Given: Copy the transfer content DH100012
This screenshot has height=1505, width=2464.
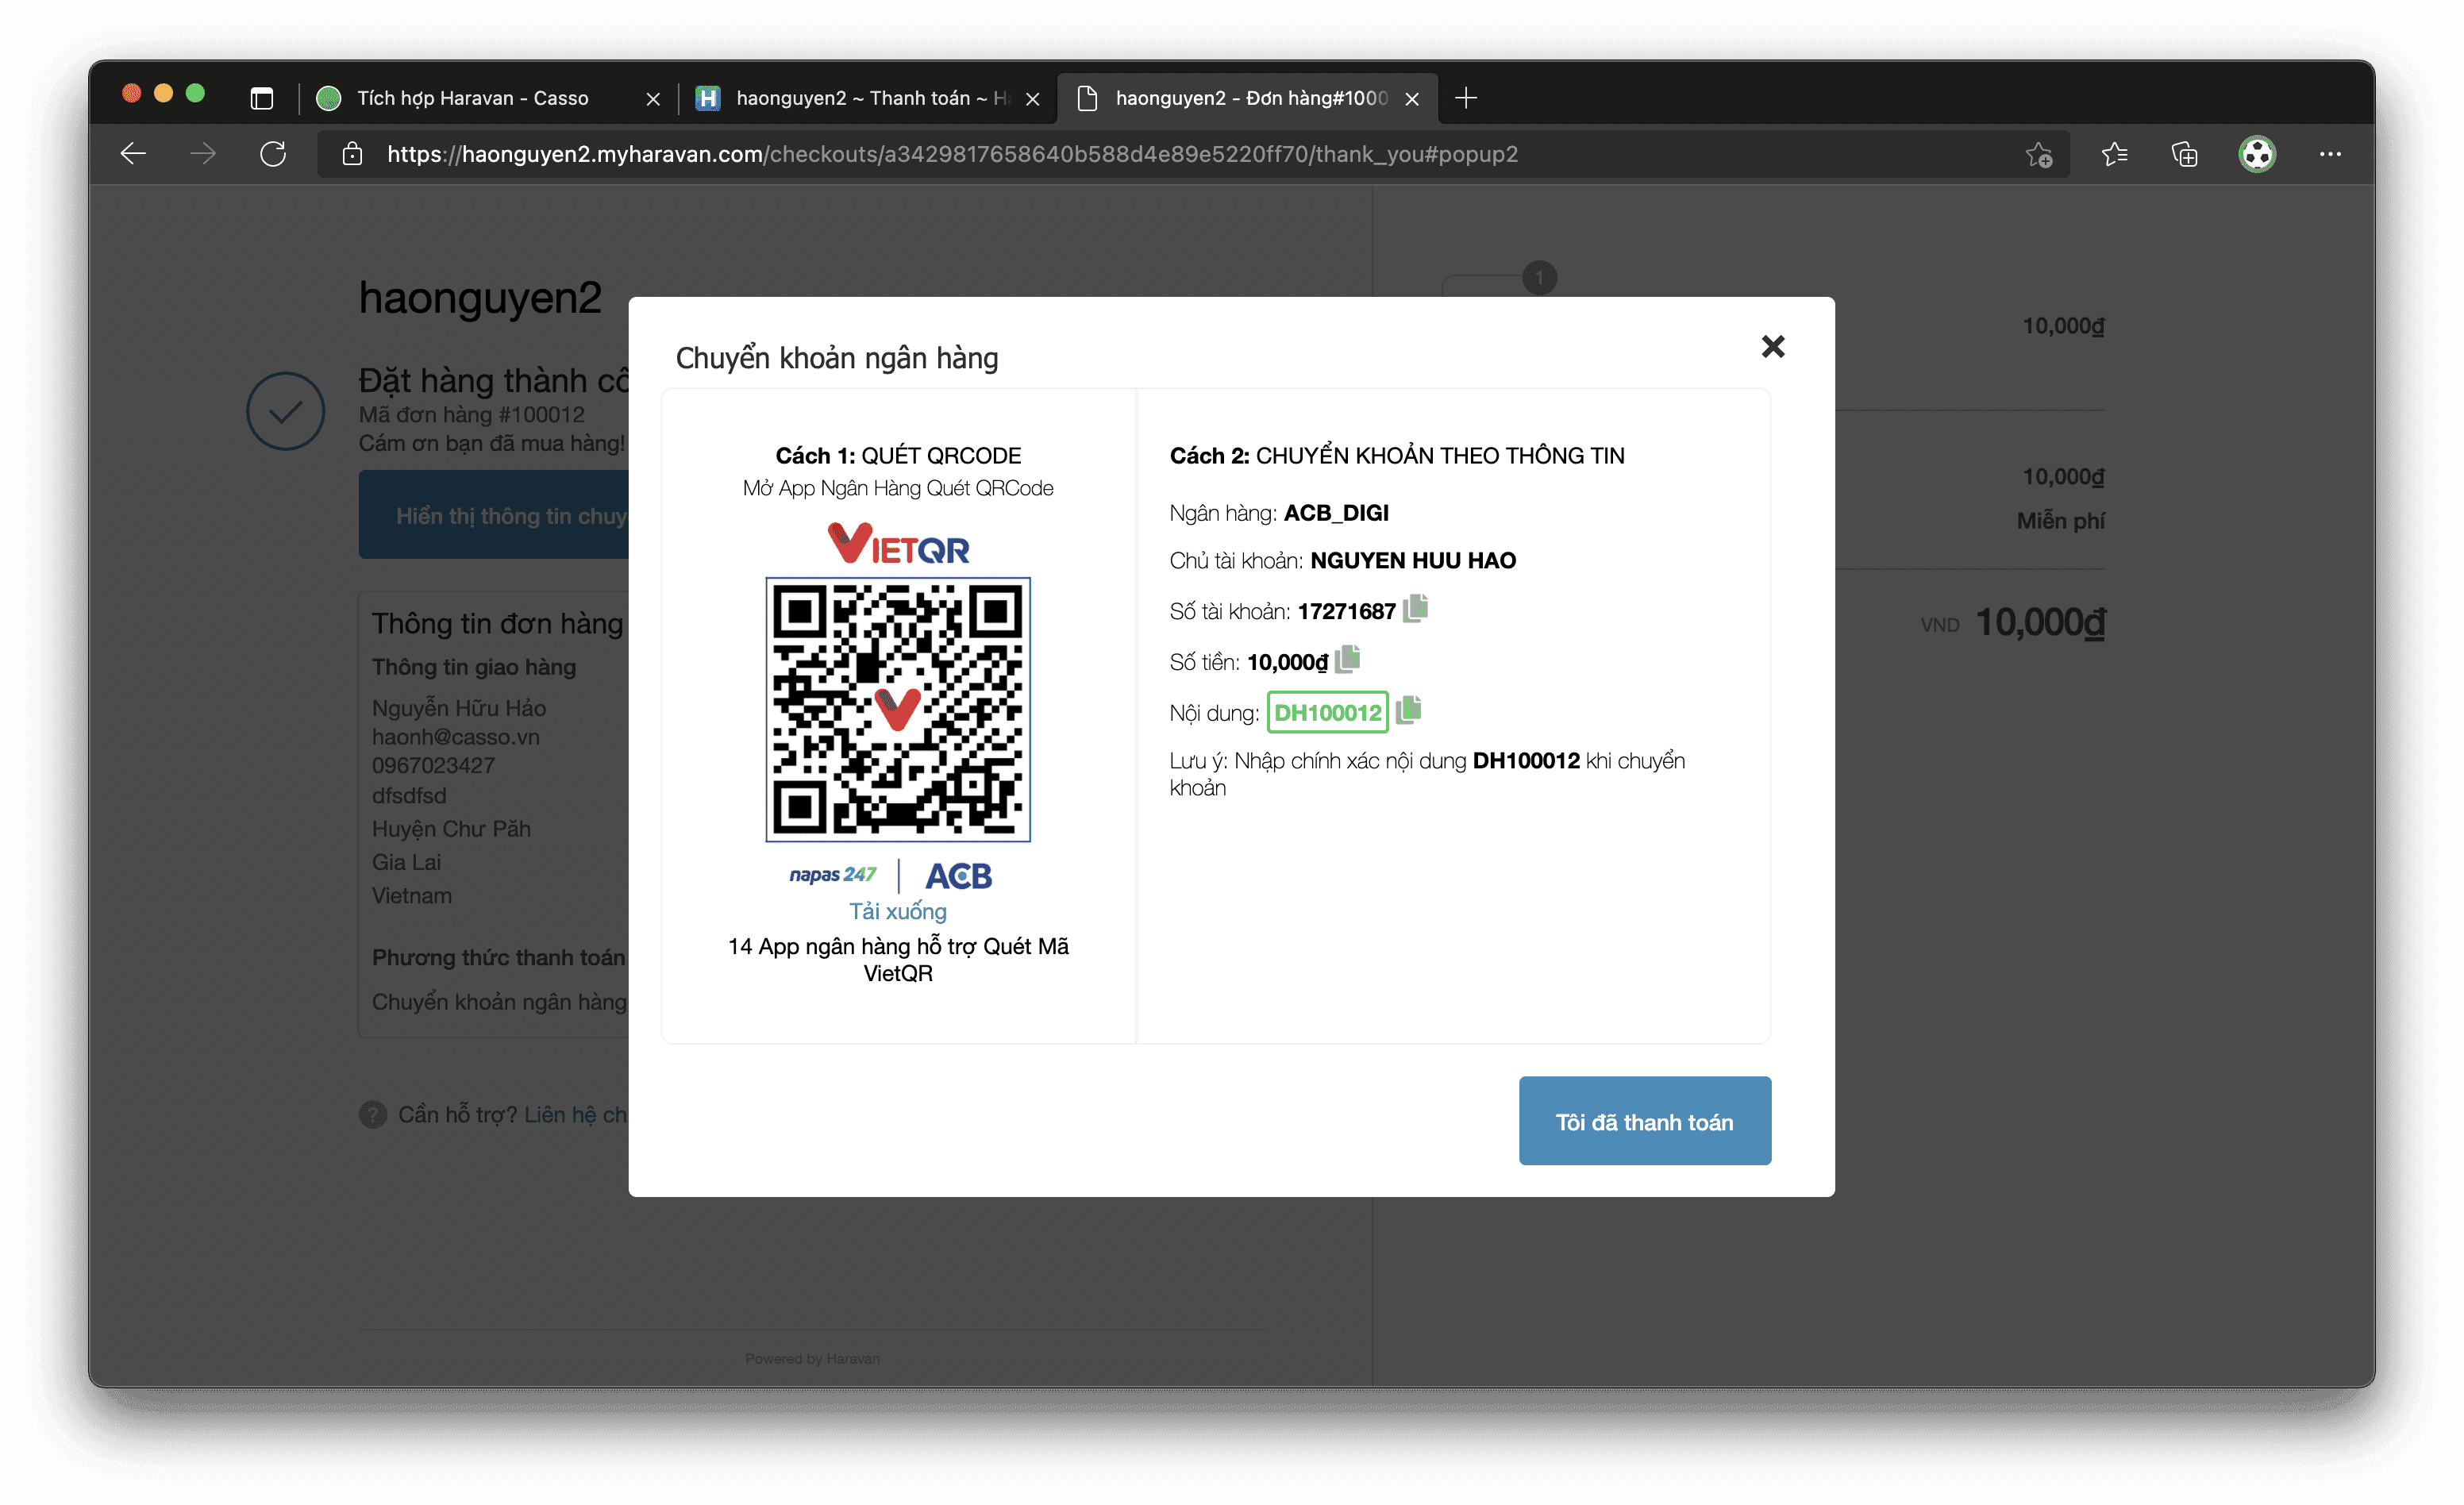Looking at the screenshot, I should pos(1408,711).
